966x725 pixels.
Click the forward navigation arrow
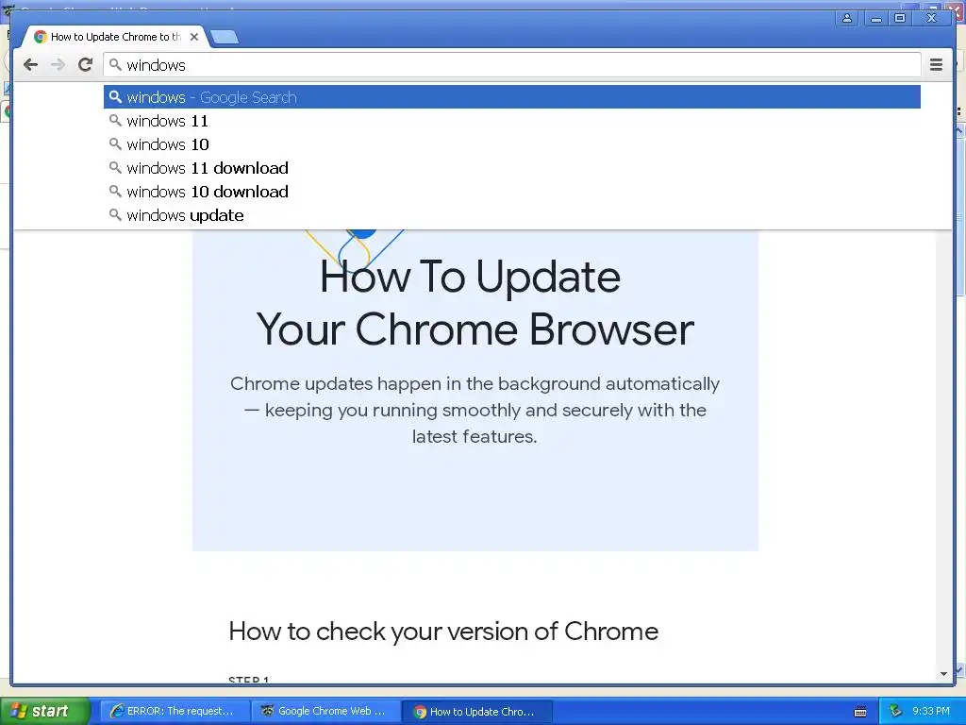58,65
